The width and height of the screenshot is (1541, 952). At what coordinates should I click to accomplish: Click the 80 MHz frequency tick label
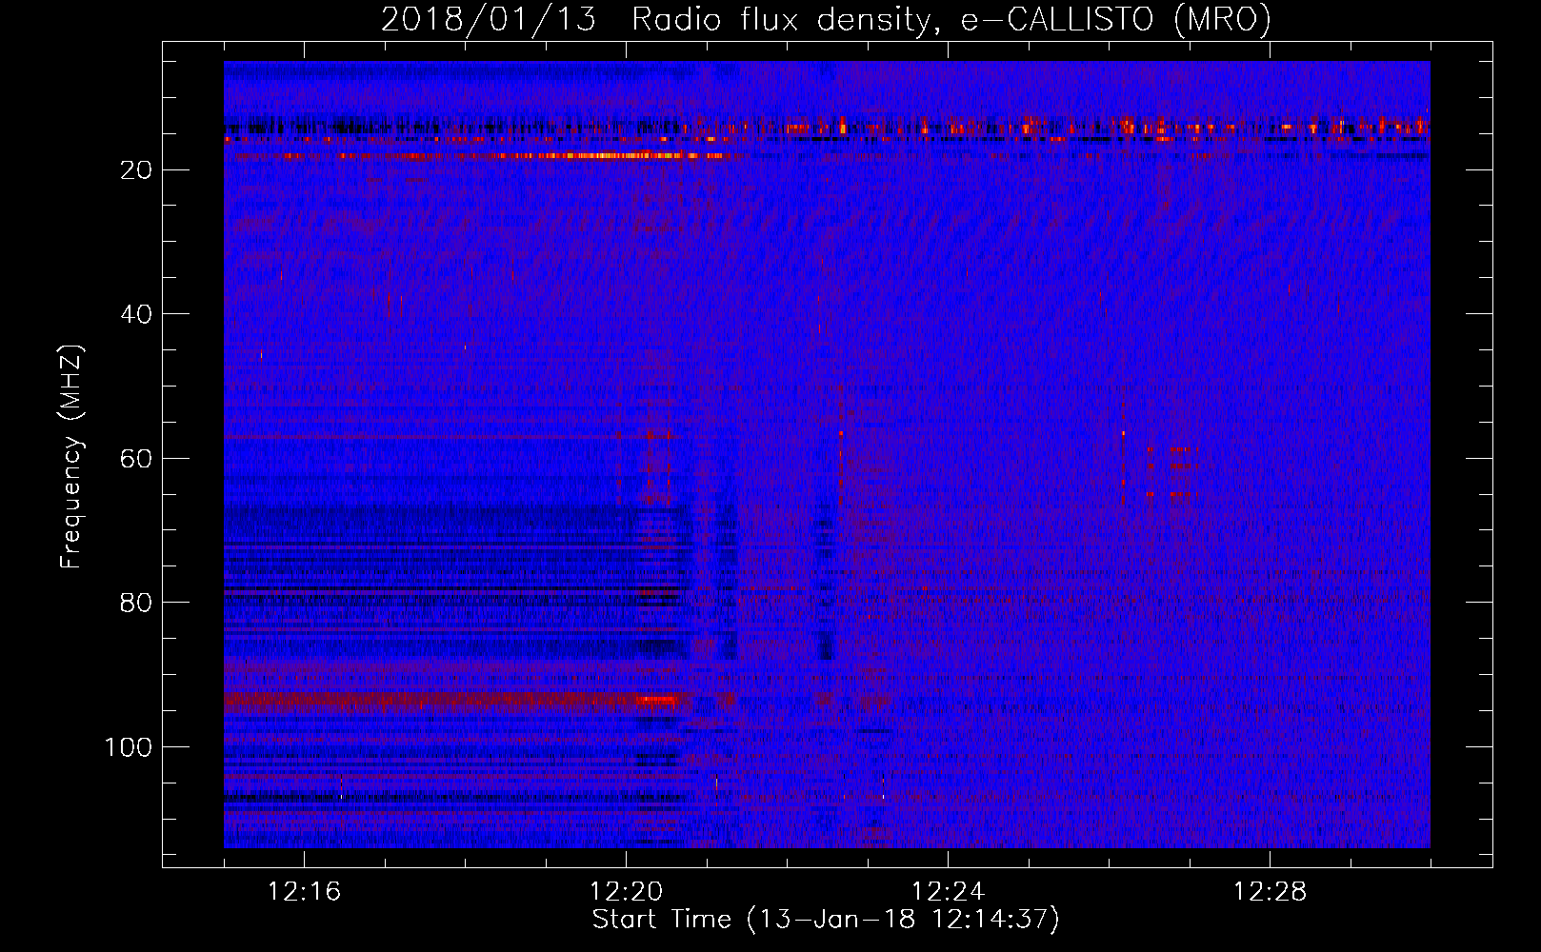[137, 603]
